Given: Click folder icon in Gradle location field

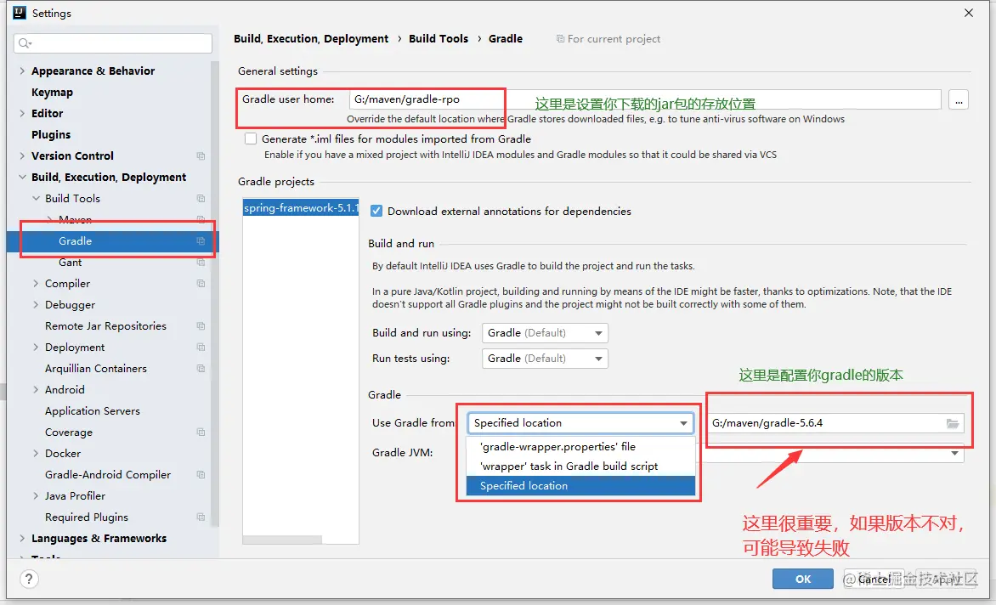Looking at the screenshot, I should click(952, 423).
